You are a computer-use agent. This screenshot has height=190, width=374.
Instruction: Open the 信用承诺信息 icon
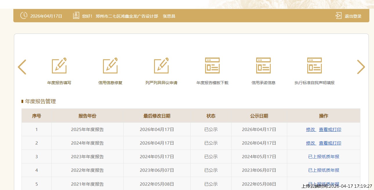[263, 65]
